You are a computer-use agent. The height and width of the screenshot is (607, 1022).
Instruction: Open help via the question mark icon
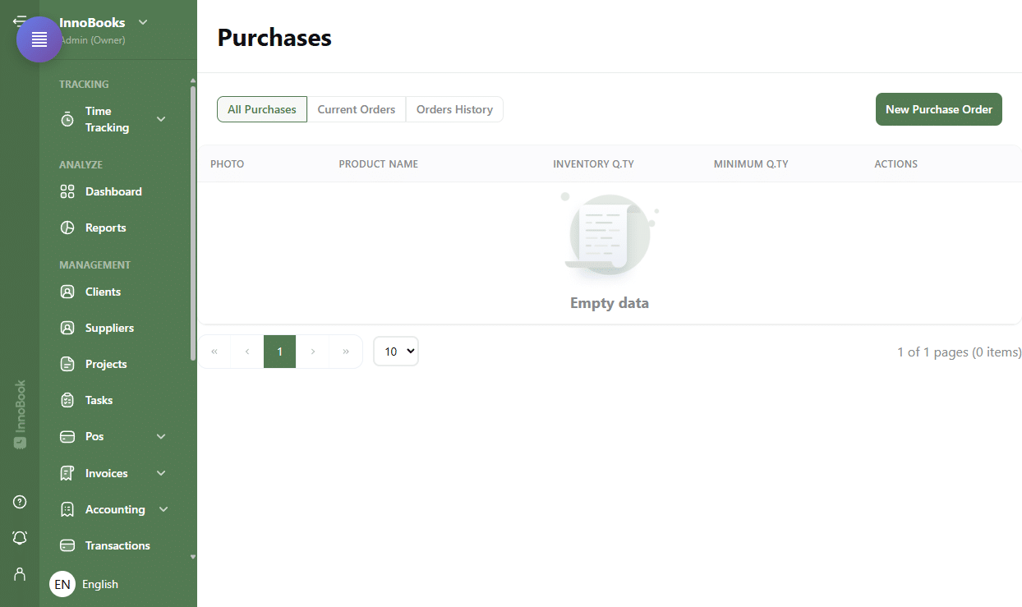coord(20,502)
